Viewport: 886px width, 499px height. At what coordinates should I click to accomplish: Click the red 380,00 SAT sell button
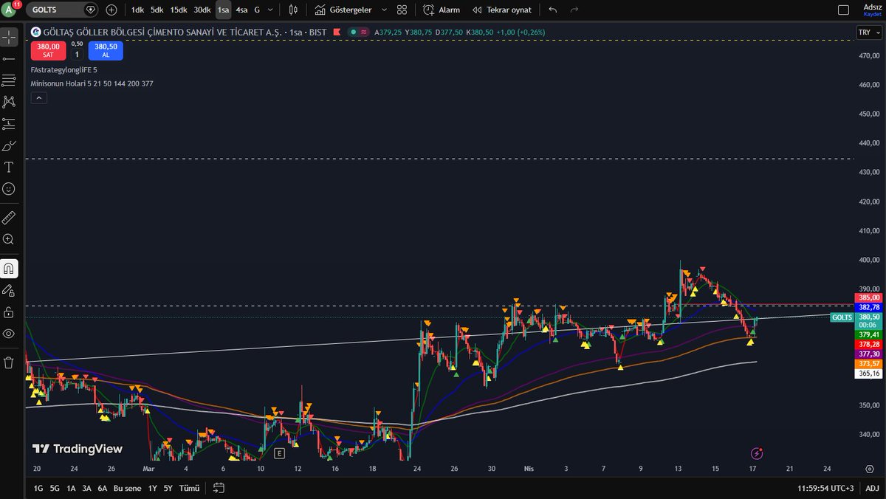(x=48, y=50)
